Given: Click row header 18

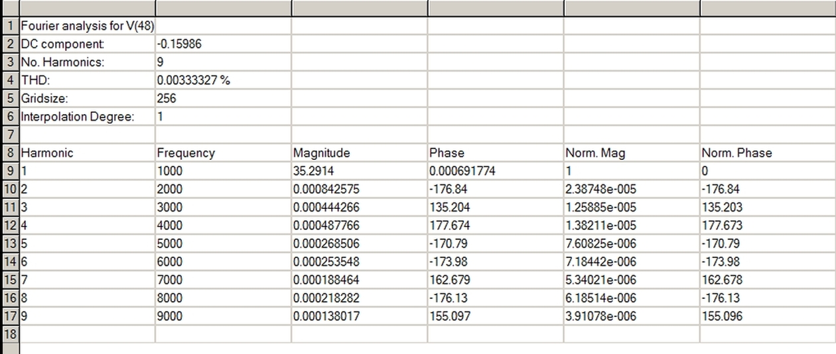Looking at the screenshot, I should coord(9,334).
